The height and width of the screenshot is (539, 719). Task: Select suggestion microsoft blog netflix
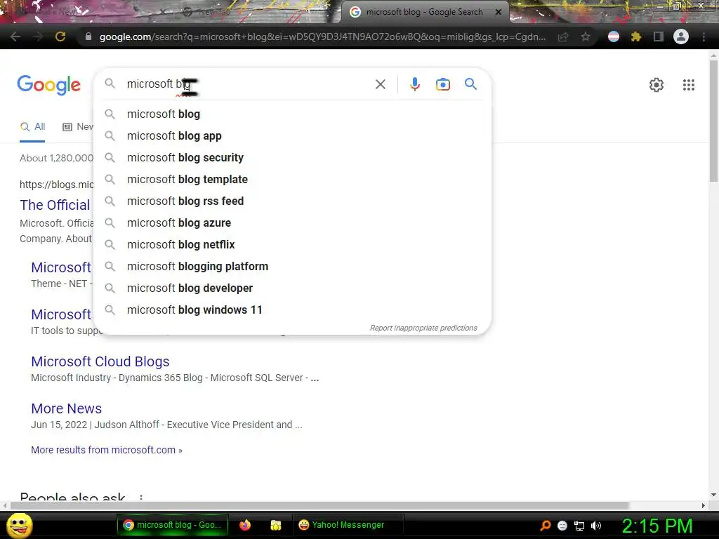coord(292,245)
